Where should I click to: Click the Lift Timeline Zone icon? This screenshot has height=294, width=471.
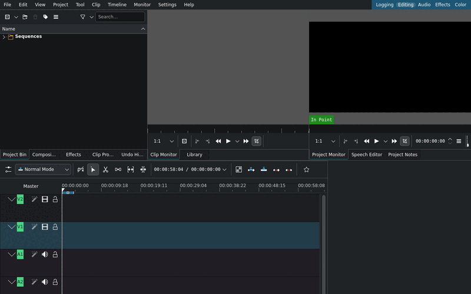[288, 170]
